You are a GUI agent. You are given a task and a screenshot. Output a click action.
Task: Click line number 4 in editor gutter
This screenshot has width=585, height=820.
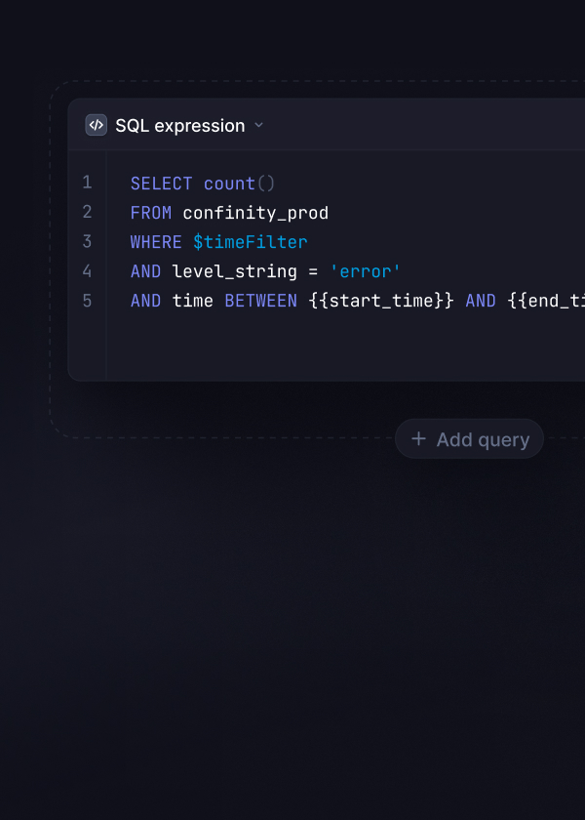click(87, 270)
